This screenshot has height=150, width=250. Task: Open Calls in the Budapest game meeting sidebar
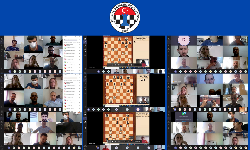85,125
